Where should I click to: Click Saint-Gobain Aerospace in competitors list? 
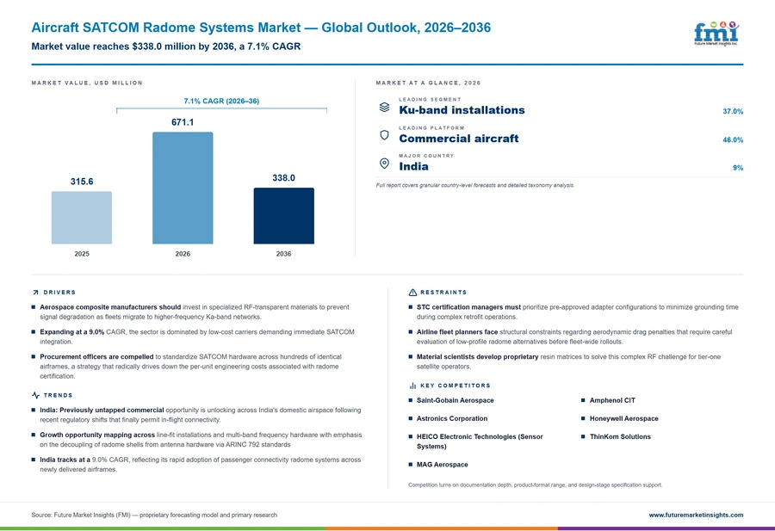pyautogui.click(x=456, y=400)
